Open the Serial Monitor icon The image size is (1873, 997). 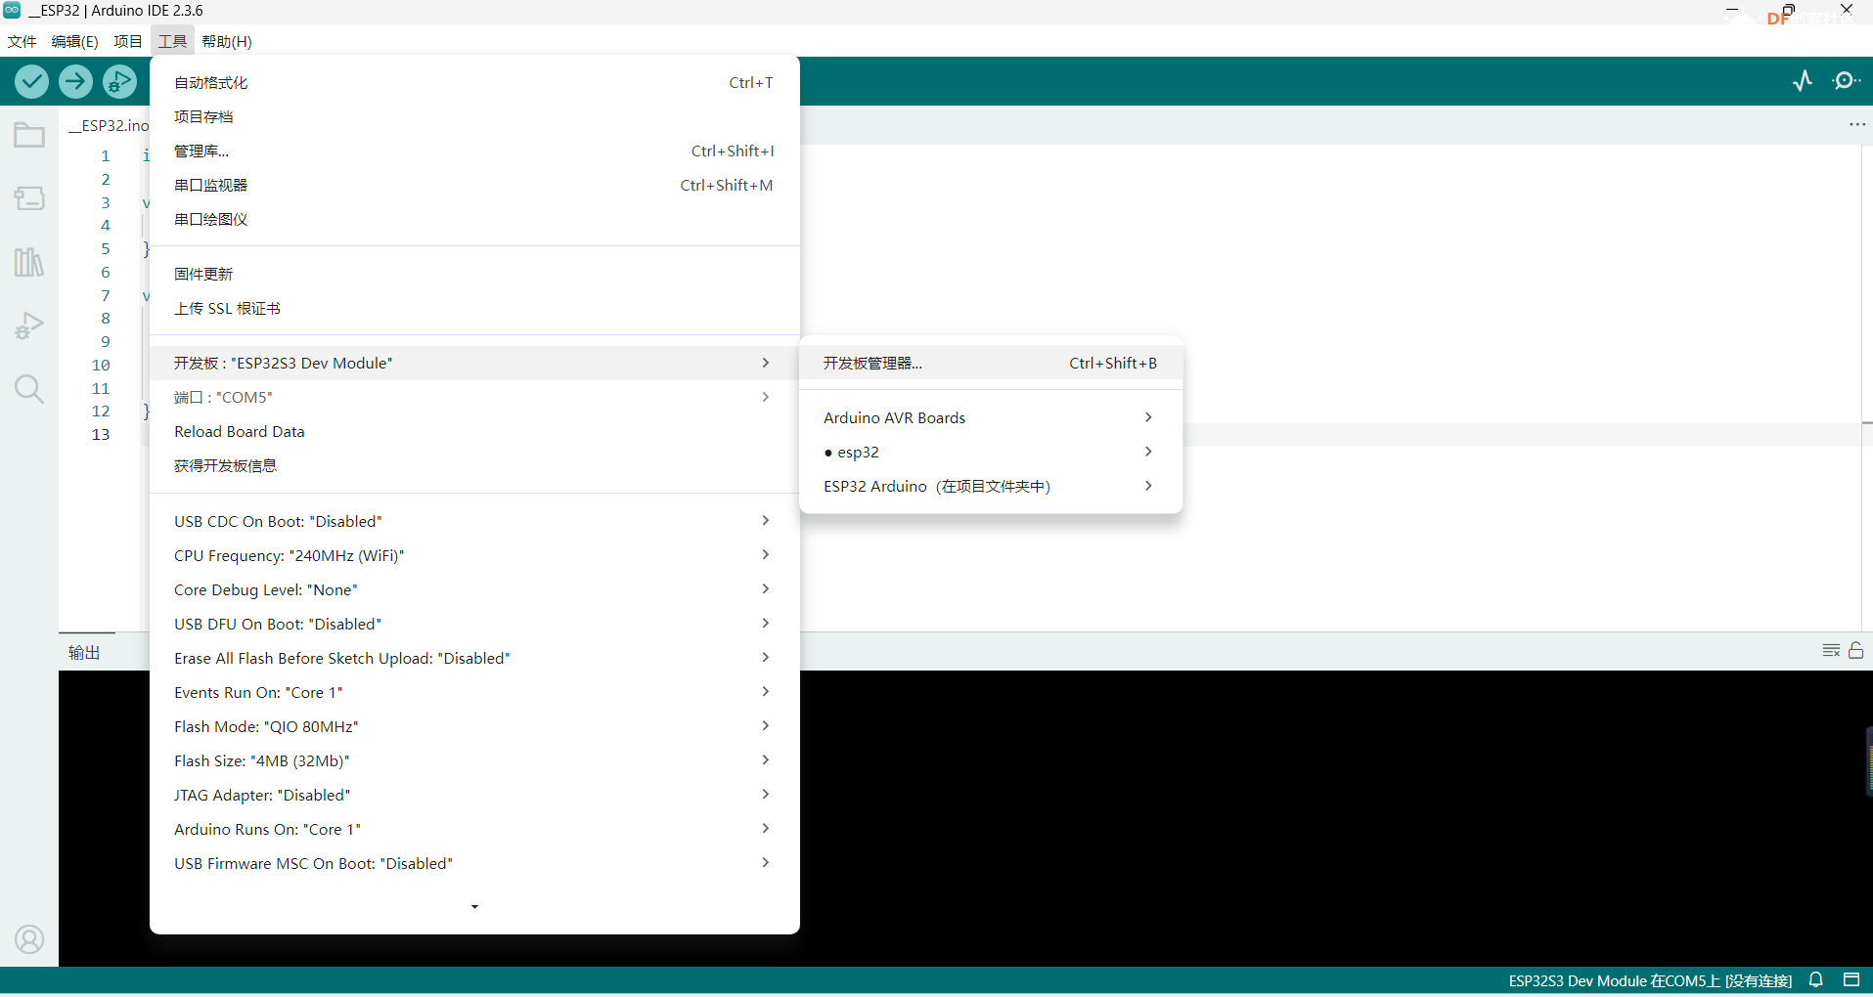[1846, 81]
